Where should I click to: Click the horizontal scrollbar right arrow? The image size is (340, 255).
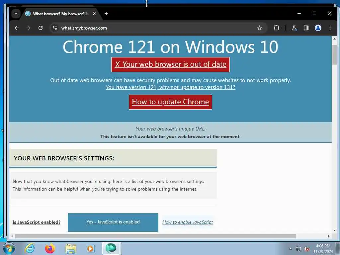tap(329, 236)
